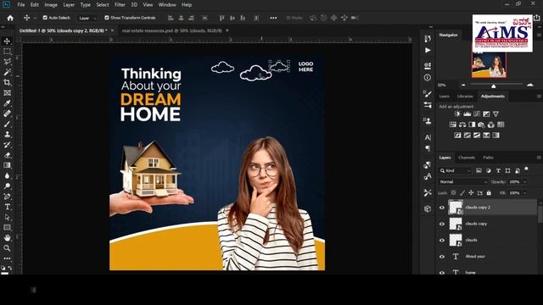
Task: Select the Crop tool
Action: (x=7, y=83)
